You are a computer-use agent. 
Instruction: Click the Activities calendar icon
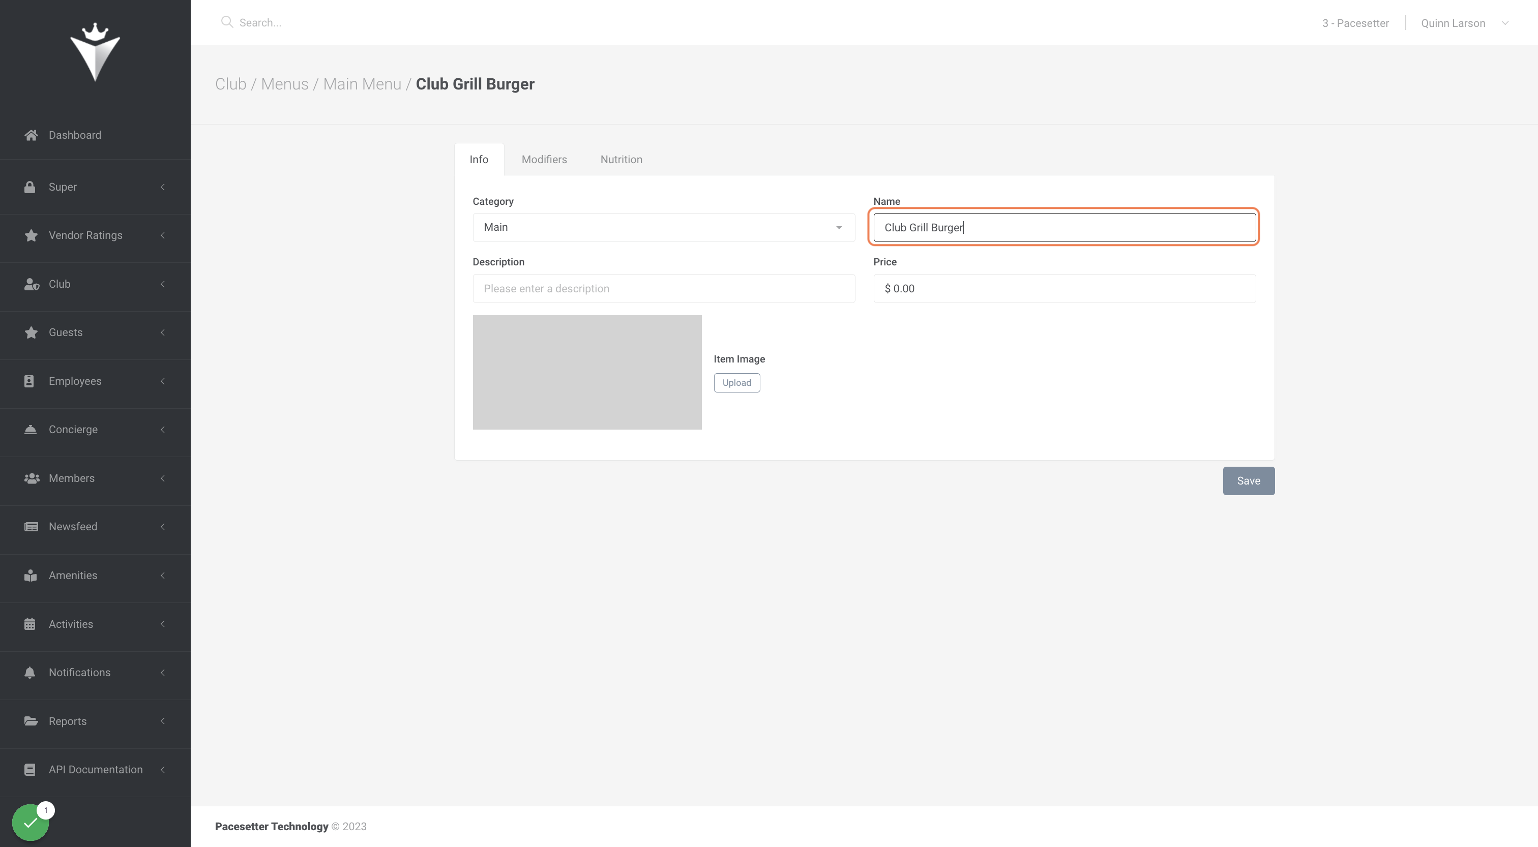click(29, 624)
